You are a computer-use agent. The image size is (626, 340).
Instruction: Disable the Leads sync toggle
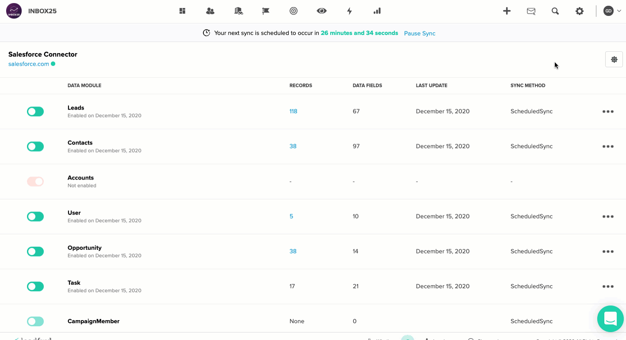35,111
